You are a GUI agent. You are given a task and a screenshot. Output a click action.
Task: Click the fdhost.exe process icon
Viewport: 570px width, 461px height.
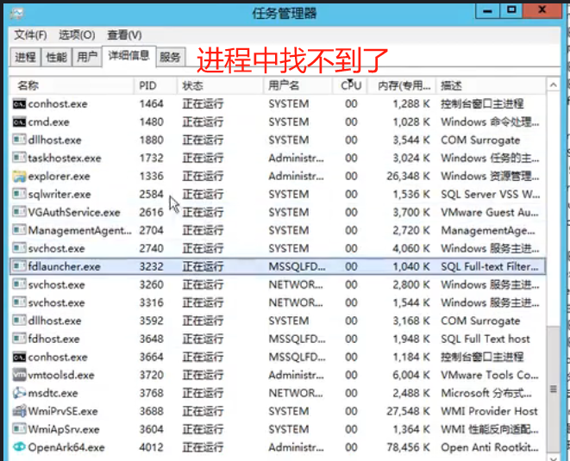tap(19, 339)
